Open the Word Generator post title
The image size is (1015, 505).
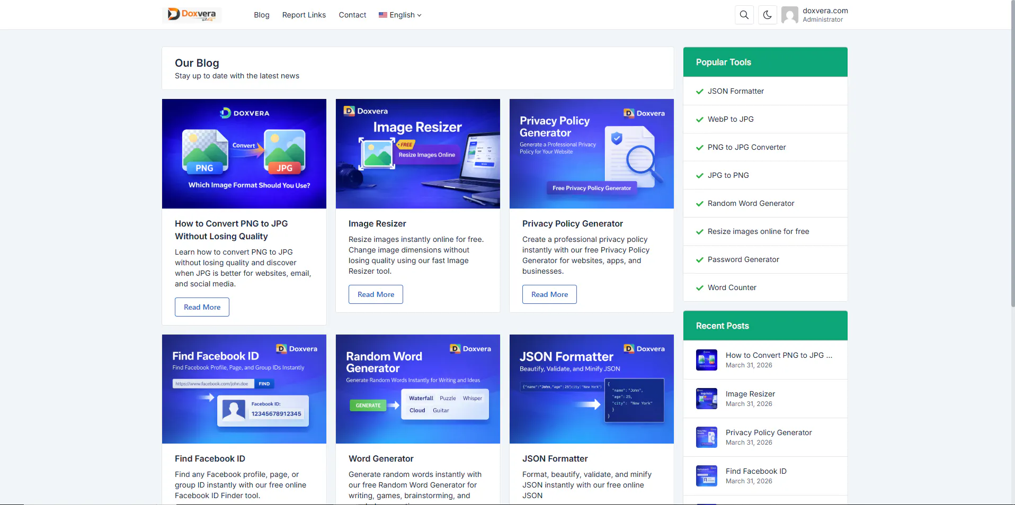tap(381, 459)
